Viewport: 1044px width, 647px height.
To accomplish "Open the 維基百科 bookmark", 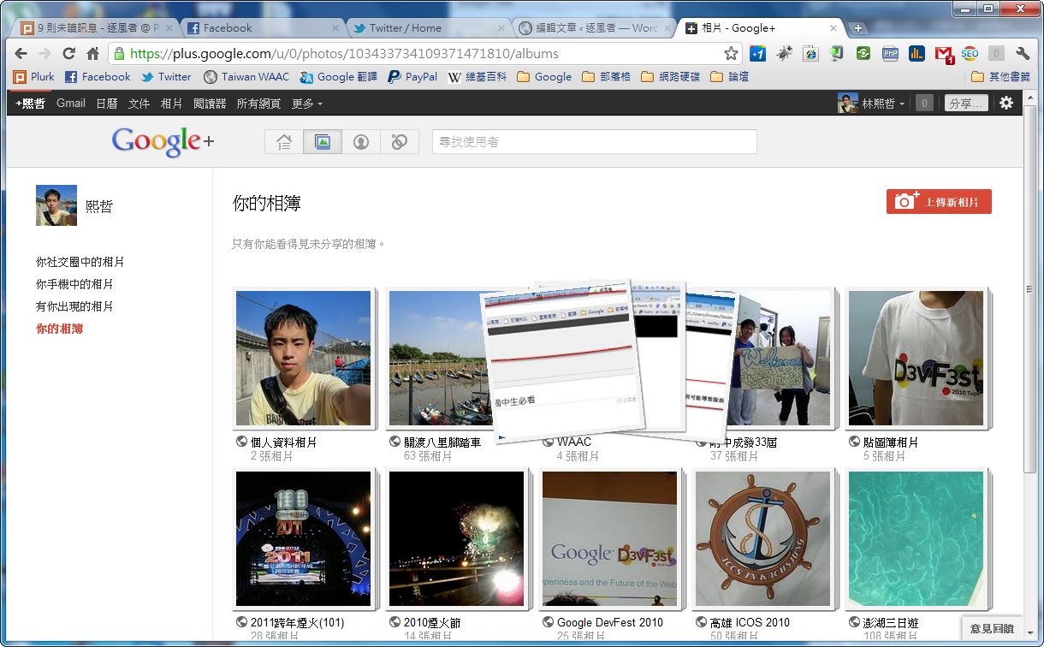I will [x=478, y=77].
